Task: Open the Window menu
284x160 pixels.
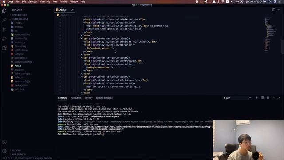Action: point(74,2)
